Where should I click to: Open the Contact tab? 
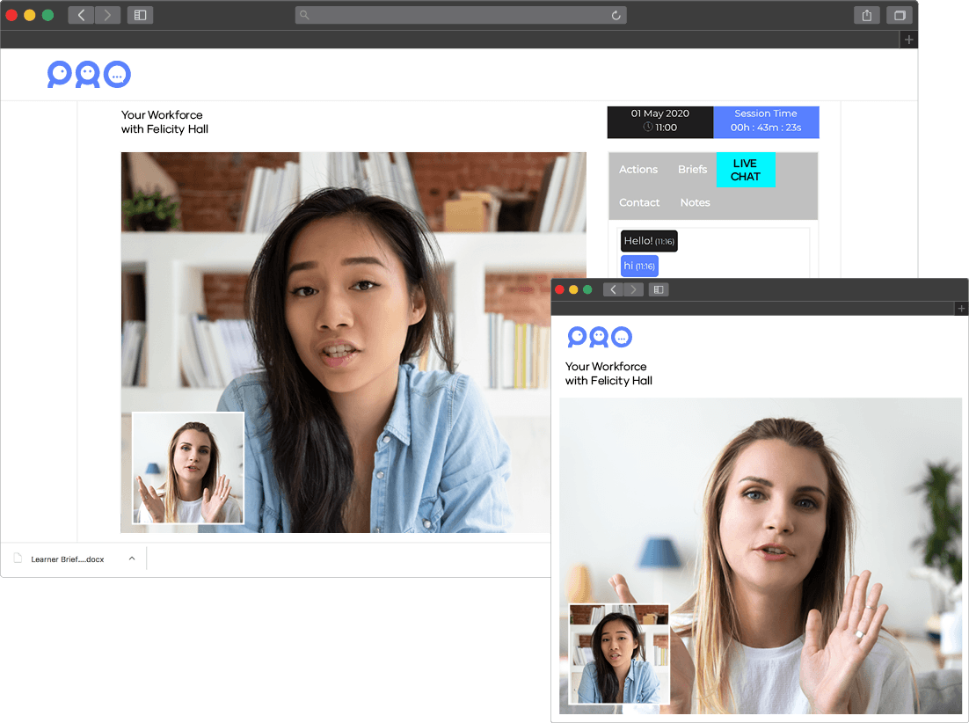639,202
